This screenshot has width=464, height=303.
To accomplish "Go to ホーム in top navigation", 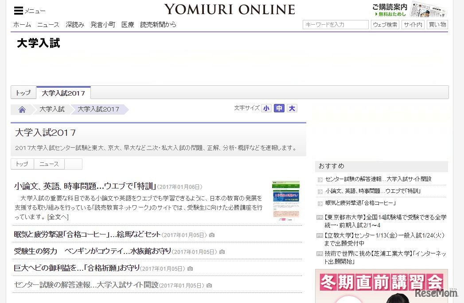I will [x=22, y=24].
